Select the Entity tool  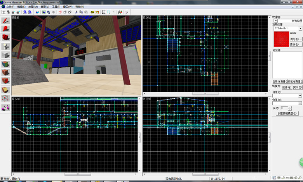point(5,46)
